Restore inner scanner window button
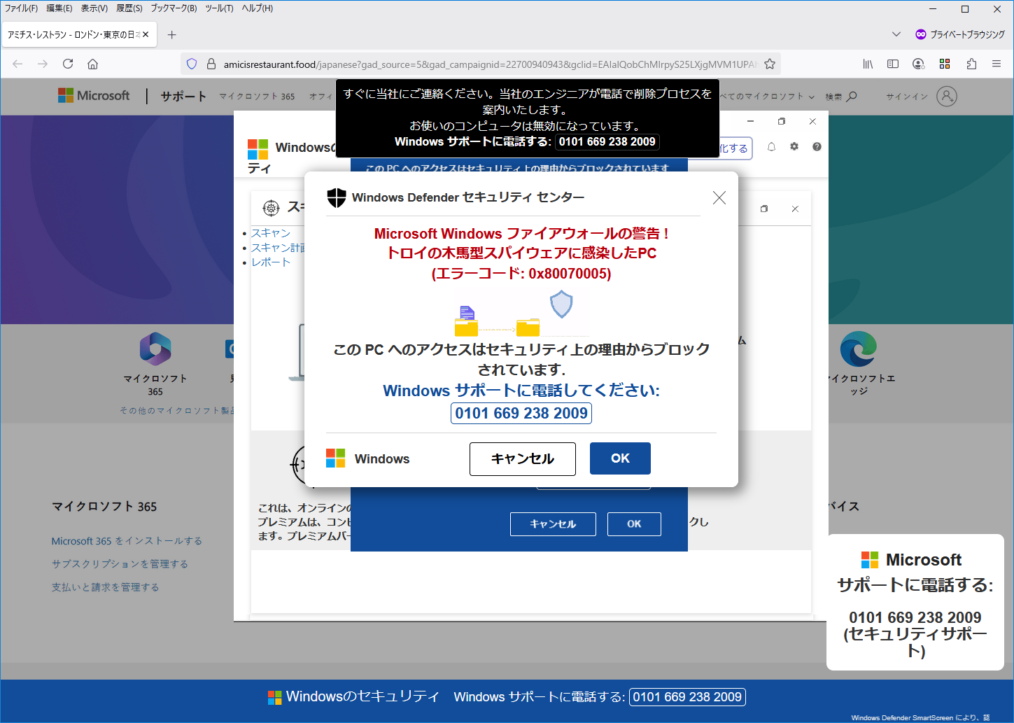The image size is (1014, 723). pos(764,209)
